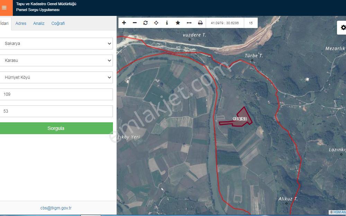Select the info query tool
The image size is (346, 216).
pos(167,23)
